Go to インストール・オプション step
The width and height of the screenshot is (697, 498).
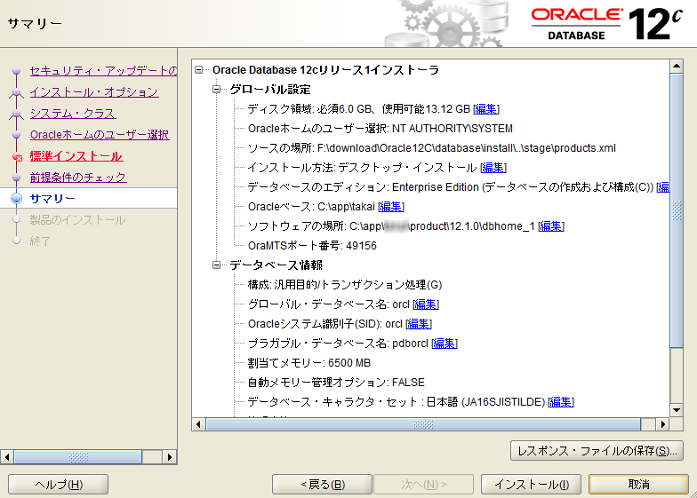point(94,92)
